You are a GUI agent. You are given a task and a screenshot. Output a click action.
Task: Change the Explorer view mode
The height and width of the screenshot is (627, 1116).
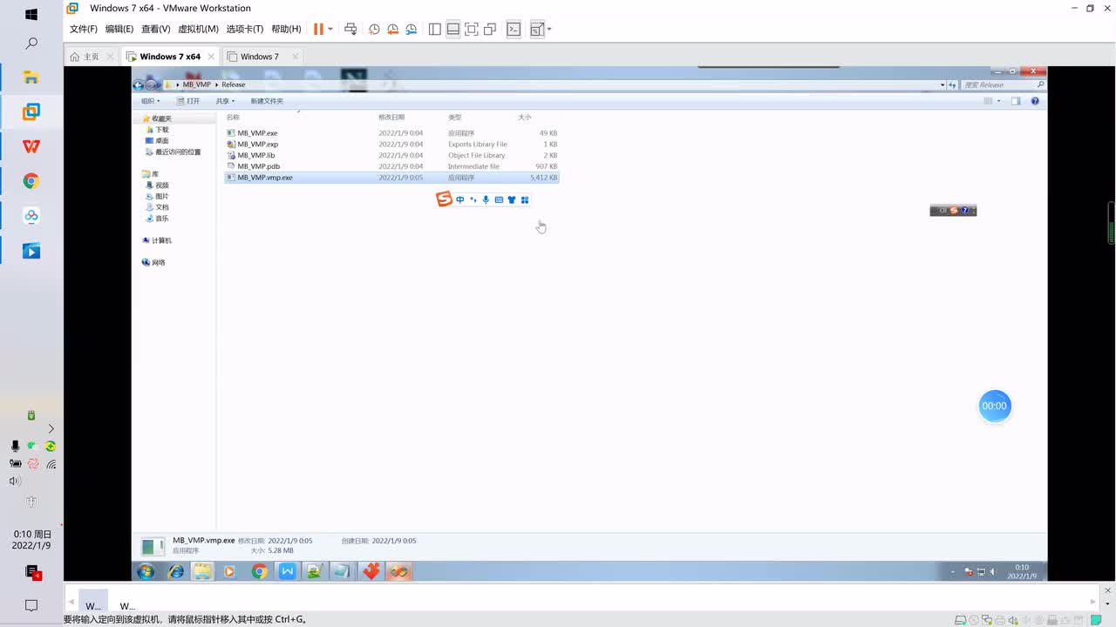click(988, 101)
